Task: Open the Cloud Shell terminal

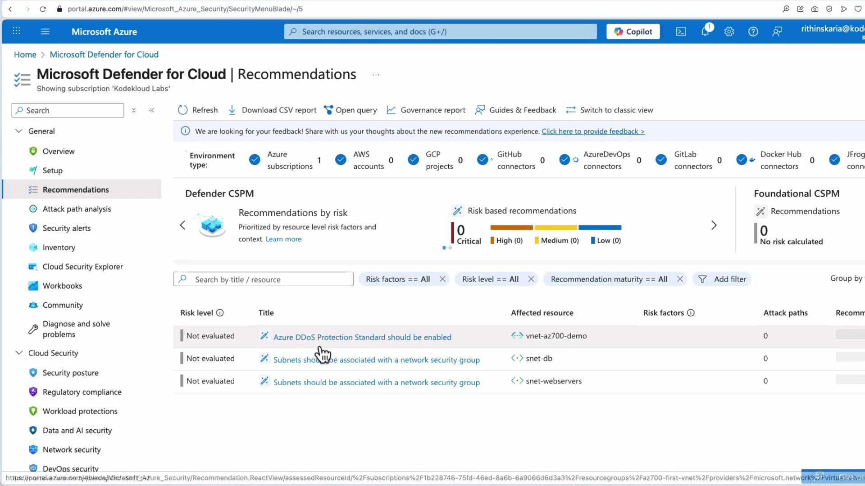Action: [681, 31]
